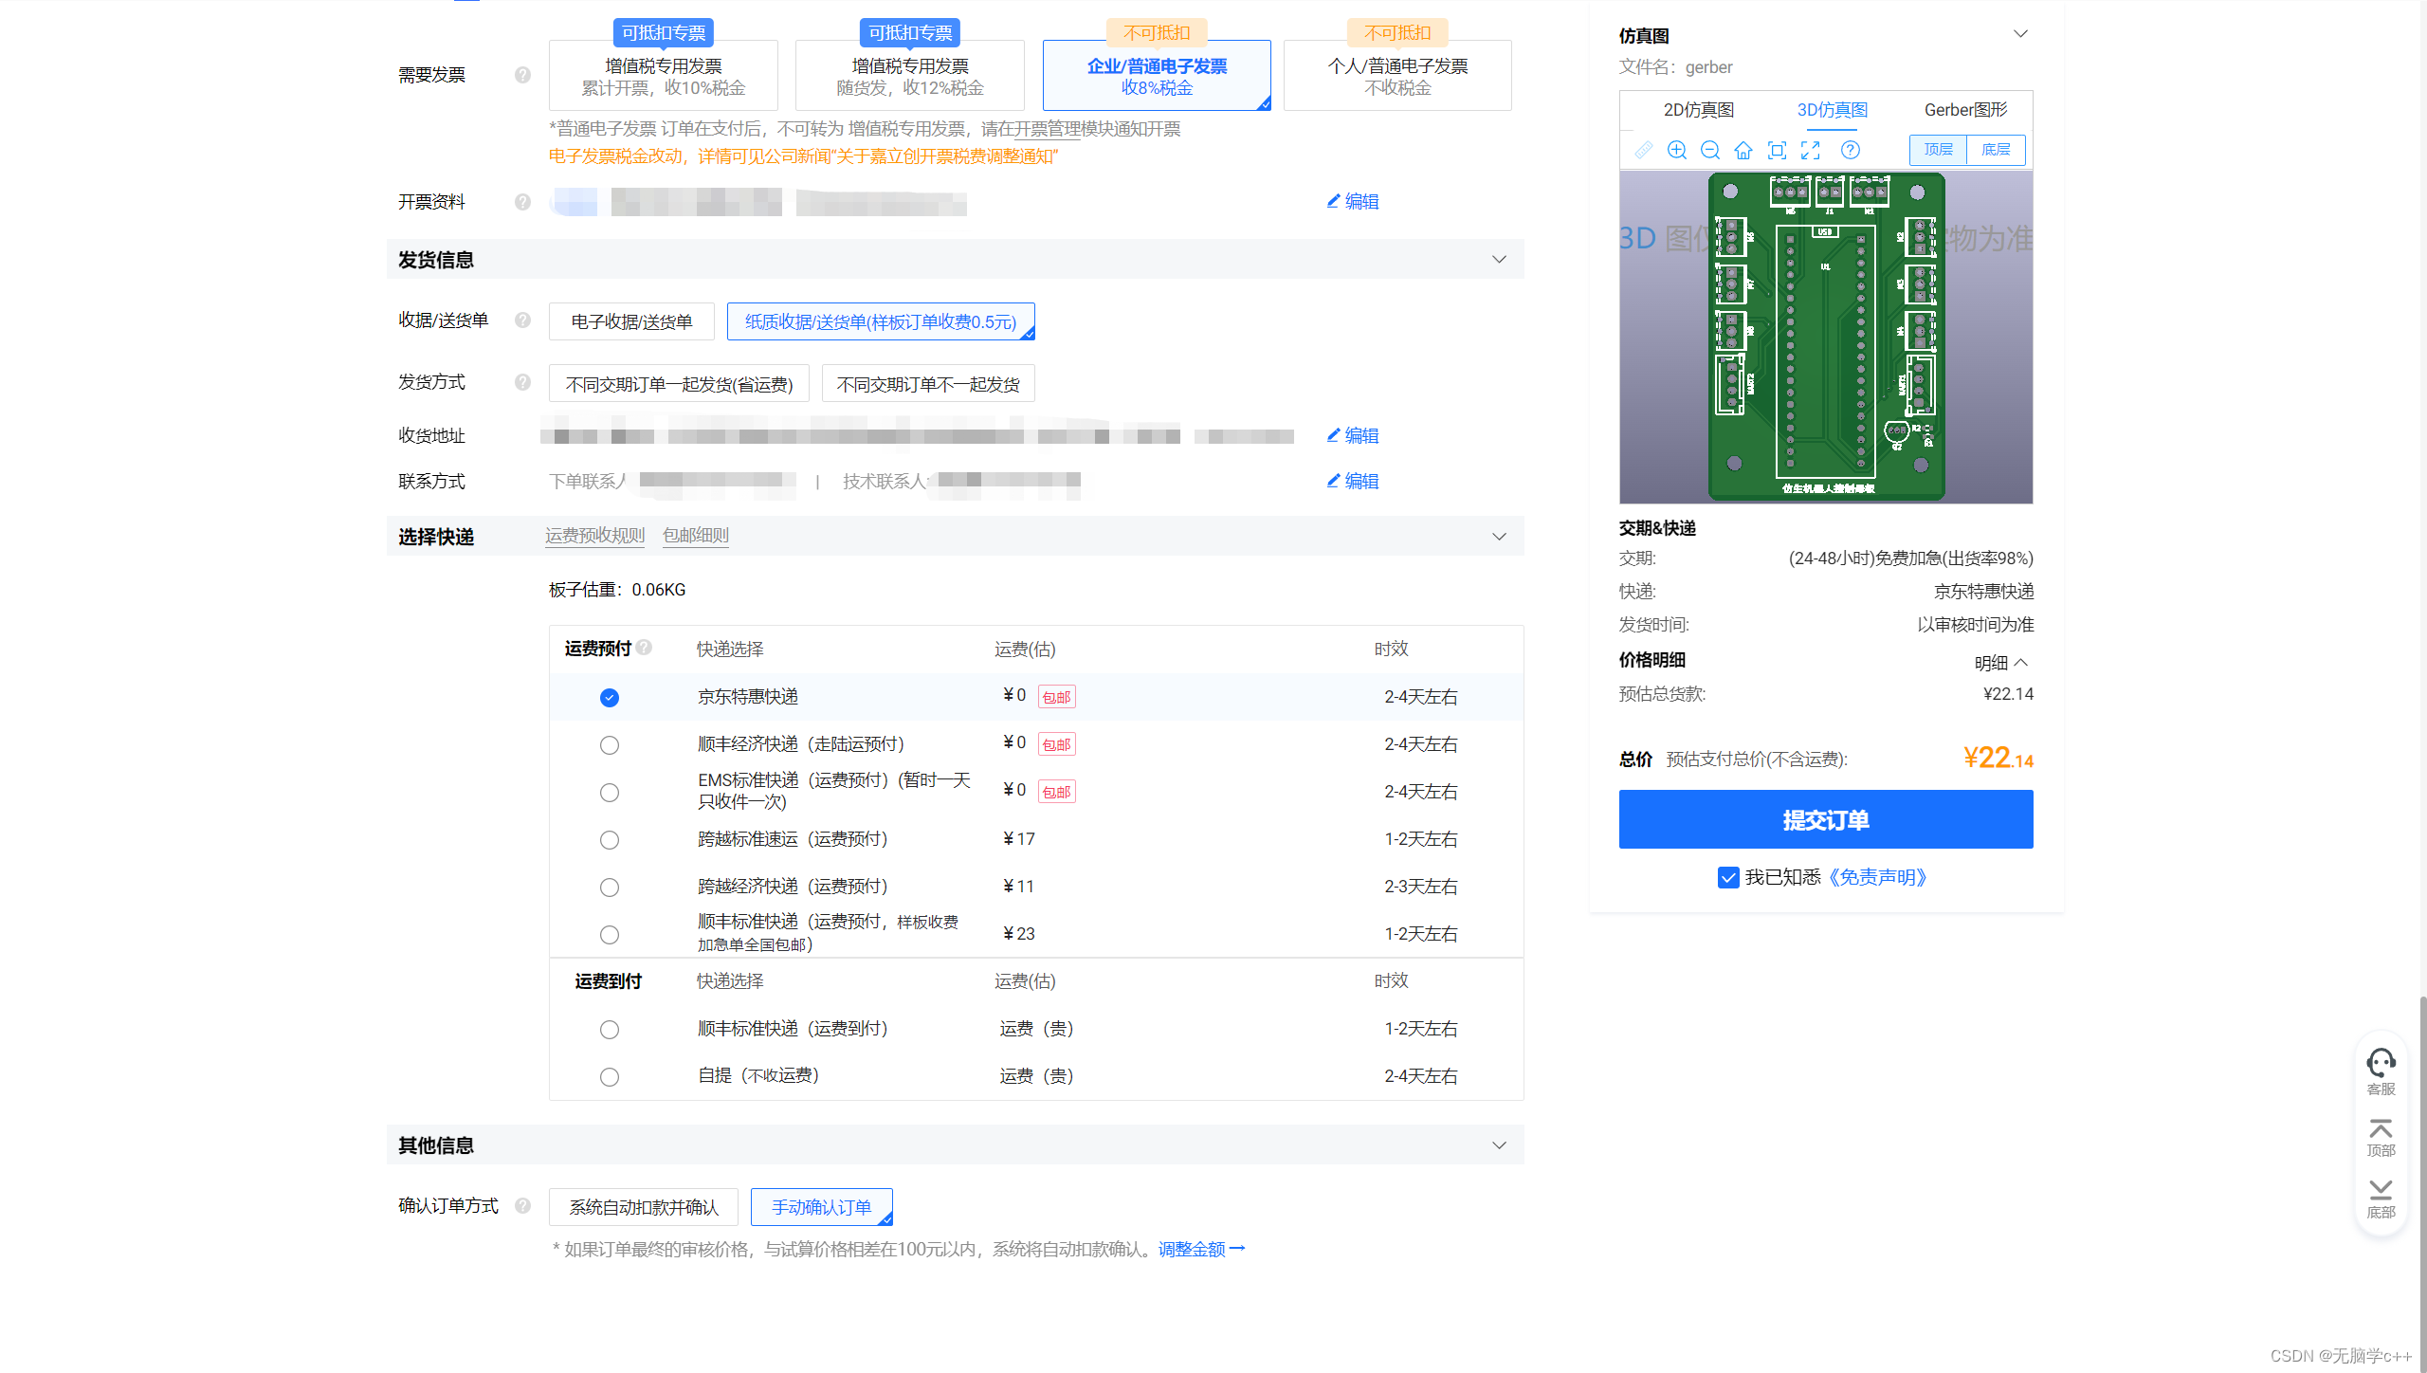Image resolution: width=2427 pixels, height=1373 pixels.
Task: Click help icon next to 收据/送货单
Action: [522, 320]
